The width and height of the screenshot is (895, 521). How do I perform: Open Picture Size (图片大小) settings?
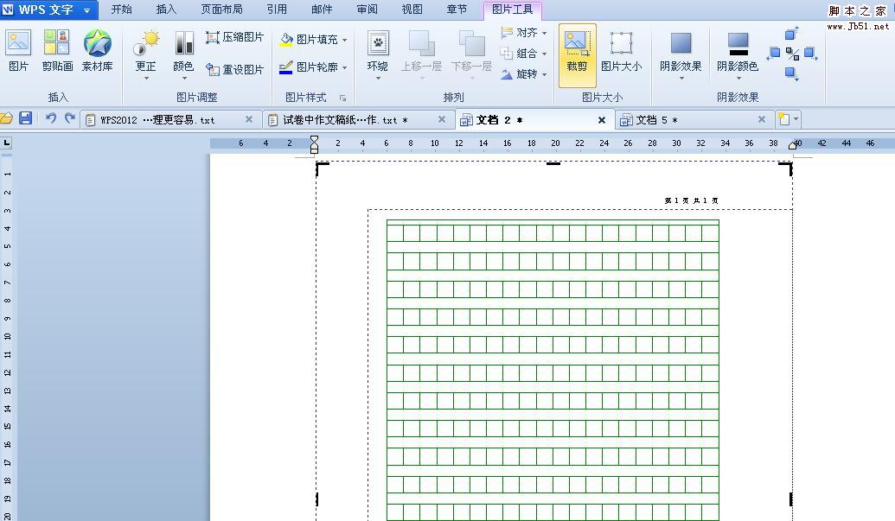pos(621,51)
